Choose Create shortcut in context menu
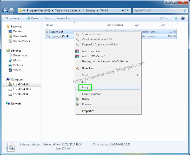This screenshot has width=190, height=155. pyautogui.click(x=107, y=94)
